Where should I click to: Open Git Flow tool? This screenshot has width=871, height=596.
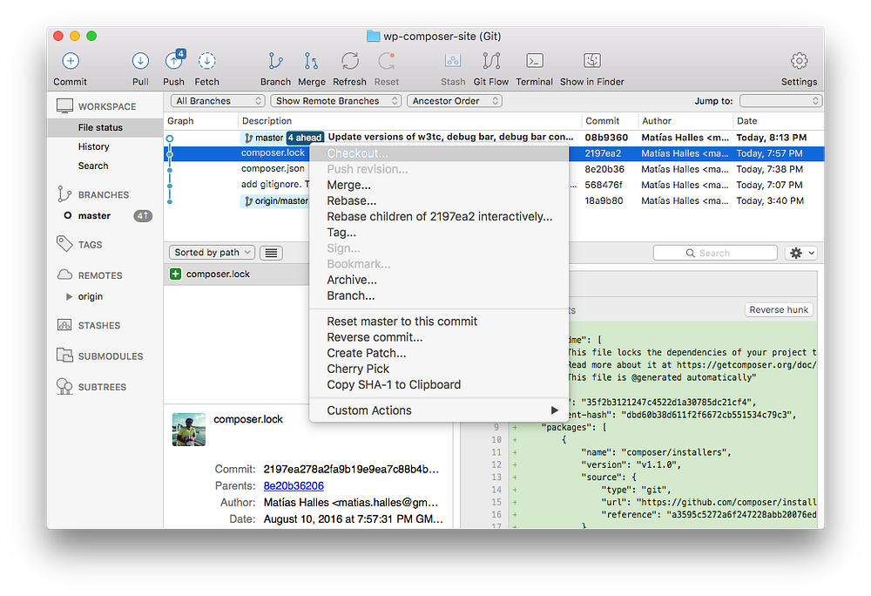(x=491, y=61)
